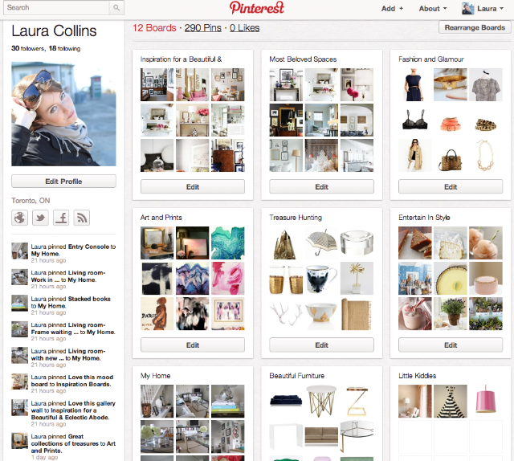The height and width of the screenshot is (461, 514).
Task: Open the Art and Prints board title
Action: 161,218
